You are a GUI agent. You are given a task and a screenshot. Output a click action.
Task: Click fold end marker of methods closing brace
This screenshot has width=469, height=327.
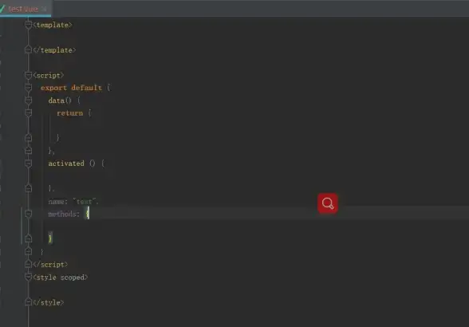29,238
